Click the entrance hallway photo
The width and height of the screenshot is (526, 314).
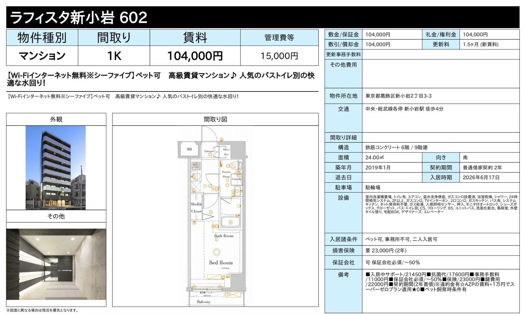[56, 264]
